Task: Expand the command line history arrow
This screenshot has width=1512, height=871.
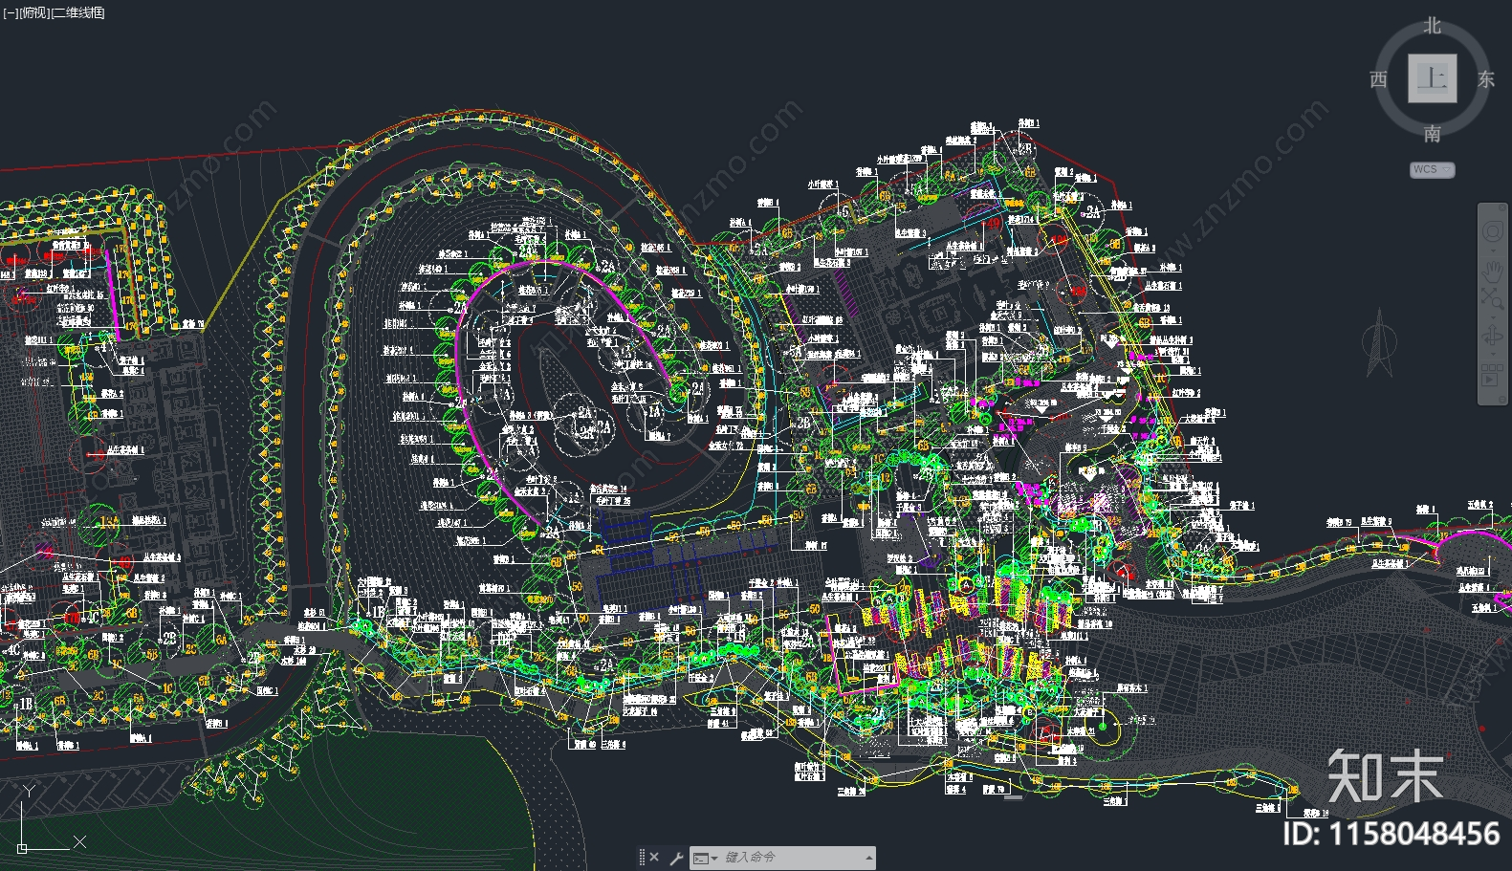Action: pyautogui.click(x=869, y=858)
